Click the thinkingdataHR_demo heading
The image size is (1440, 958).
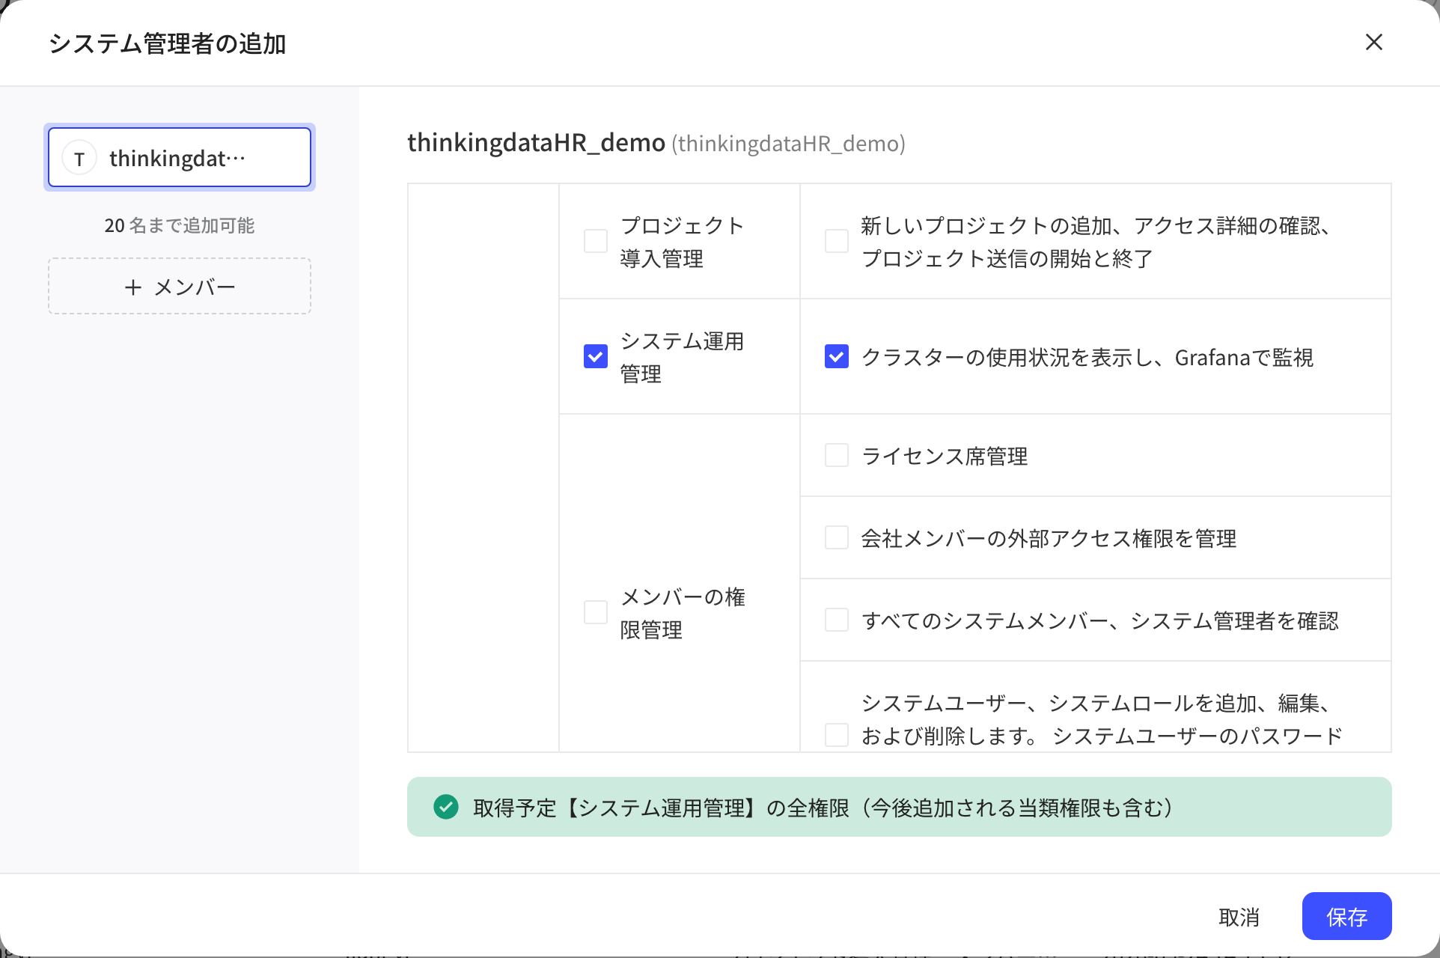click(536, 142)
